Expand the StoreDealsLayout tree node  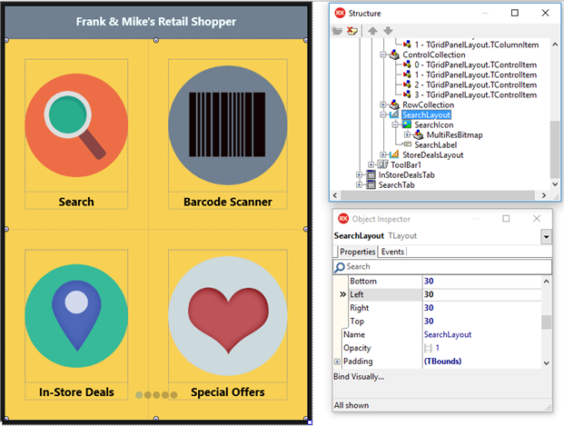pos(383,154)
